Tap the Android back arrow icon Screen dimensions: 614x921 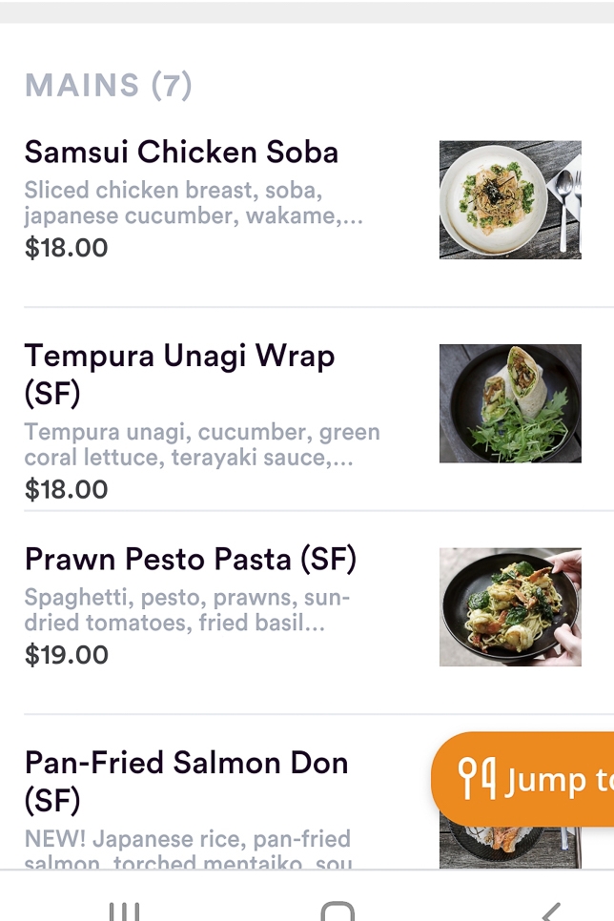(551, 911)
